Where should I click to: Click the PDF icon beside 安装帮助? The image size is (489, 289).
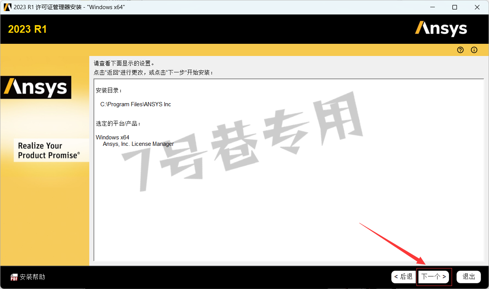(x=14, y=277)
